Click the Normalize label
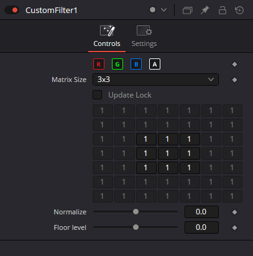This screenshot has width=253, height=256. point(70,212)
